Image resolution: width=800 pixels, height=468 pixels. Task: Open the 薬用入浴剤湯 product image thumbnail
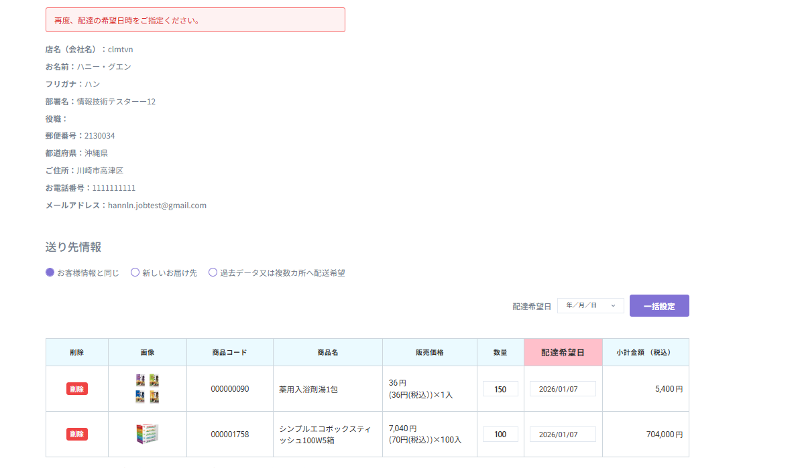tap(148, 388)
